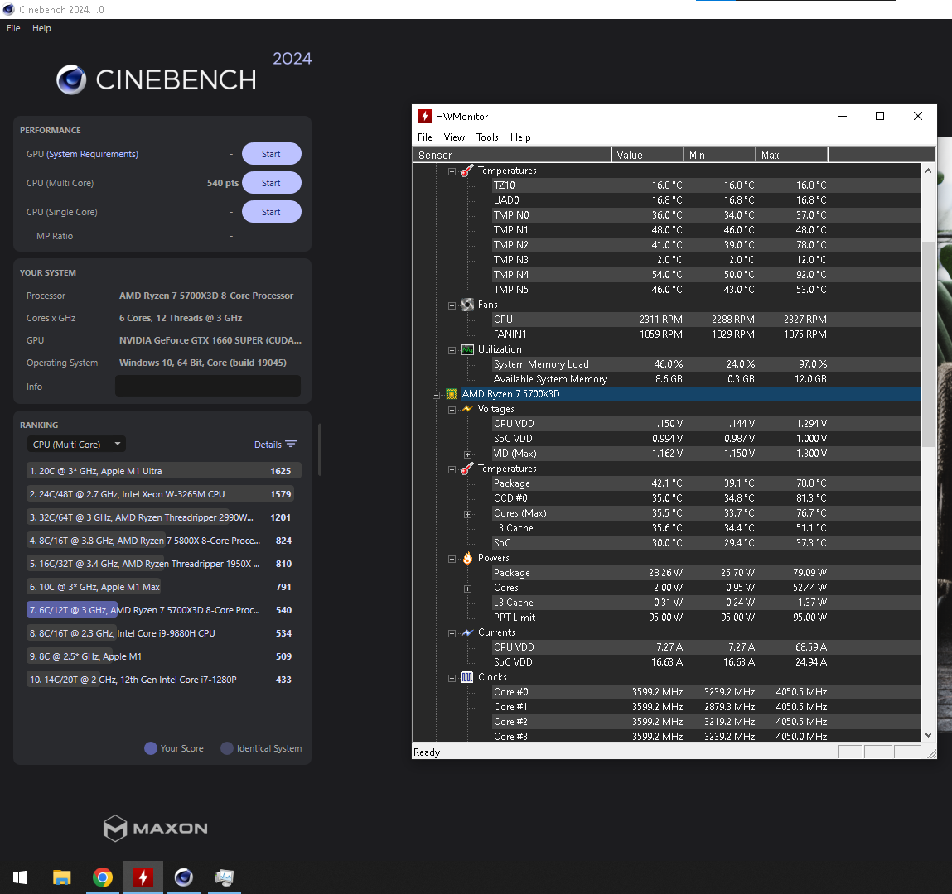Viewport: 952px width, 894px height.
Task: Click the Clocks icon in the sensor tree
Action: tap(467, 677)
